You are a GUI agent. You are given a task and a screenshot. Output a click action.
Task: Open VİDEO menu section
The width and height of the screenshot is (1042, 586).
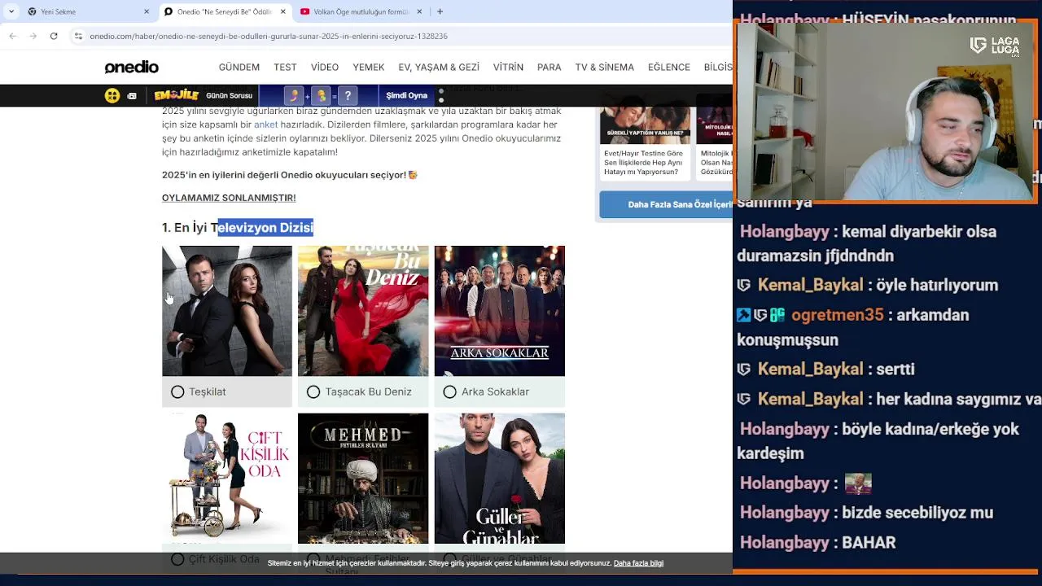click(324, 67)
